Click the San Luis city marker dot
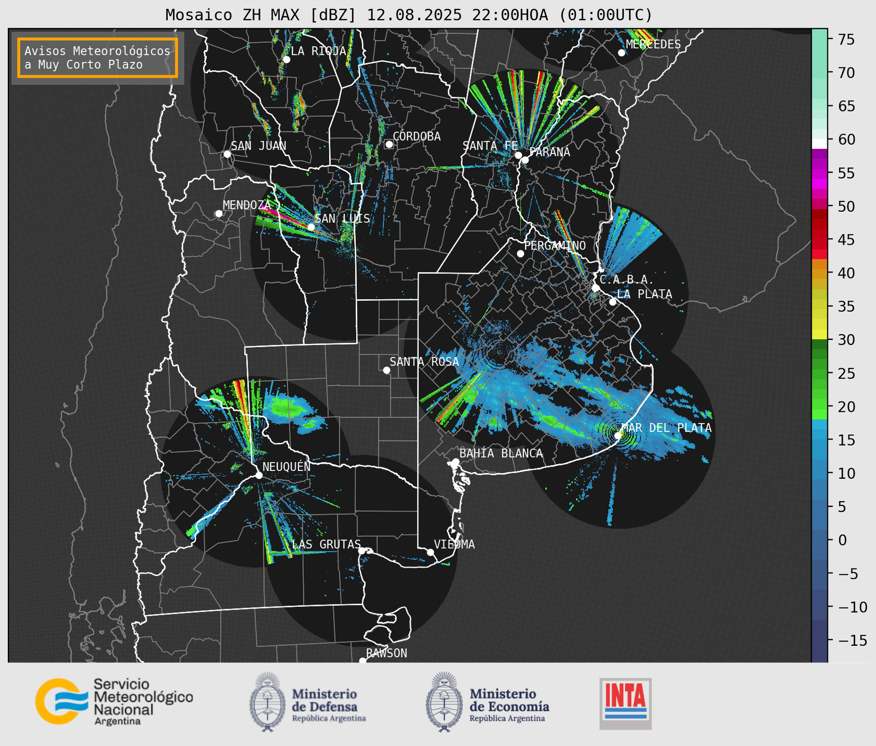Screen dimensions: 876x746 311,227
